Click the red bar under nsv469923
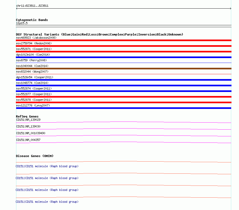This screenshot has height=210, width=239. 124,40
